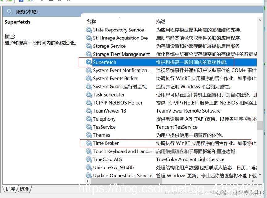267x198 pixels.
Task: Click gear icon beside TCP/IP NetBIOS Helper
Action: pos(89,103)
